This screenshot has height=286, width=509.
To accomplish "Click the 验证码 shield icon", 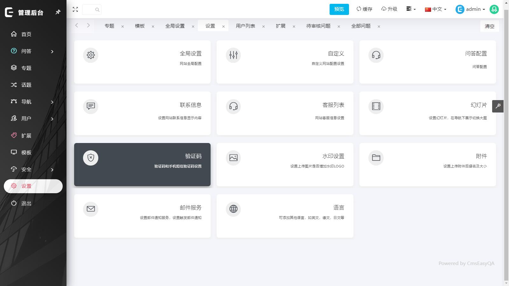I will click(x=91, y=158).
